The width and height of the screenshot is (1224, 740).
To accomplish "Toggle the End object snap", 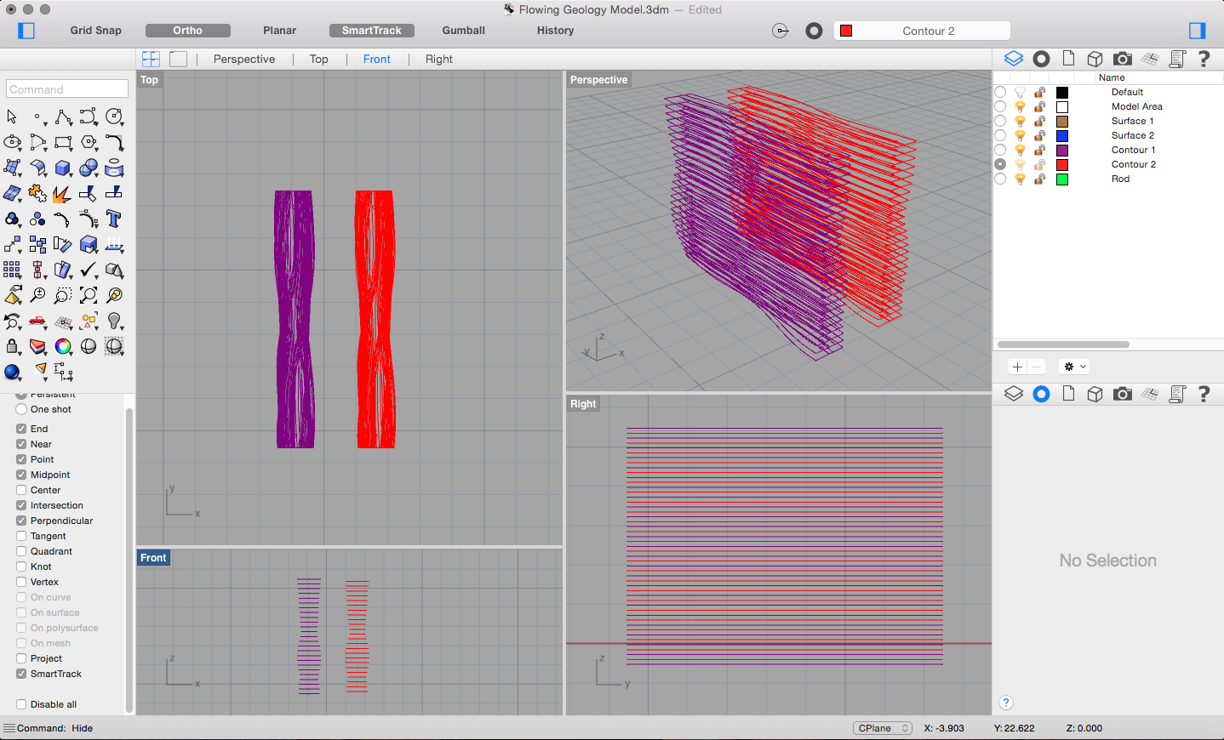I will point(21,429).
